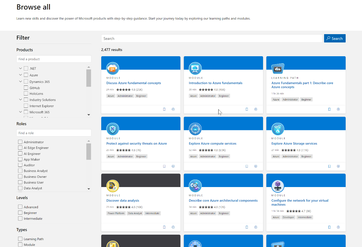Tick the GitHub product checkbox

(26, 88)
